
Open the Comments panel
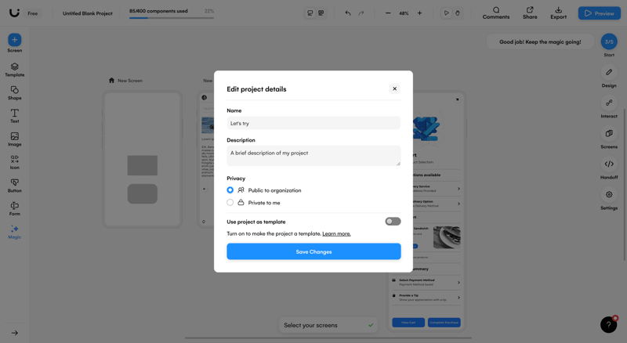(496, 13)
